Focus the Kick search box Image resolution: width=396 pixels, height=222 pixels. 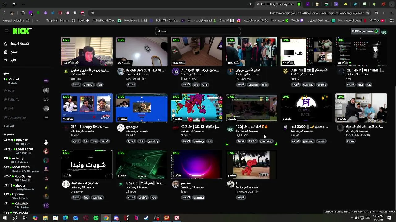pyautogui.click(x=198, y=31)
